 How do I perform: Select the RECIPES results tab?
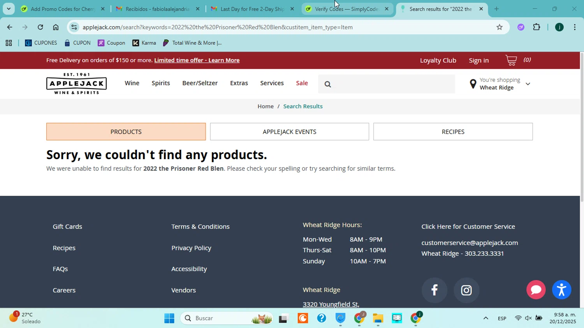(x=453, y=132)
